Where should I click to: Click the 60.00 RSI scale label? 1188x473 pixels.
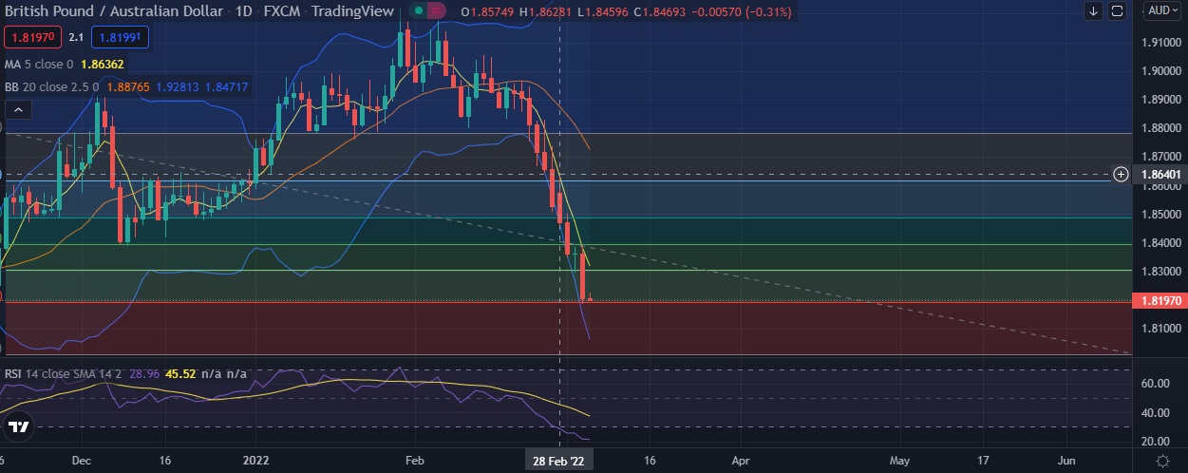tap(1156, 384)
